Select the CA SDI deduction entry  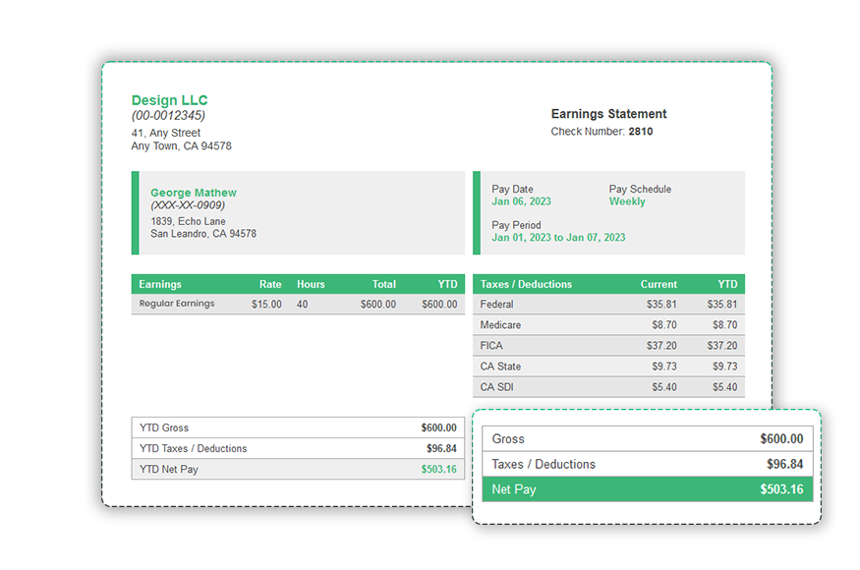609,386
